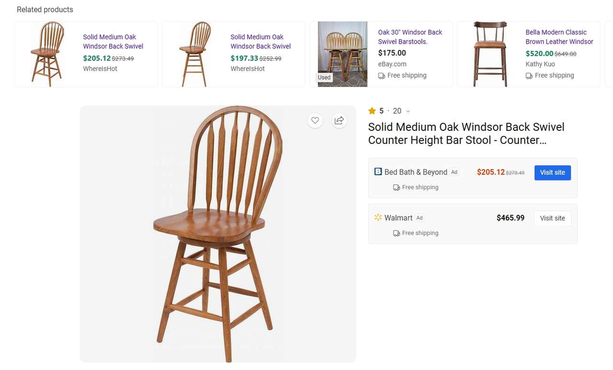Open the Oak 30" Windsor Back Swivel Barstools link

click(x=410, y=37)
